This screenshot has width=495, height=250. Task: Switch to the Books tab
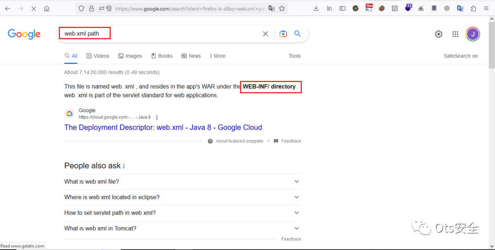[x=162, y=56]
